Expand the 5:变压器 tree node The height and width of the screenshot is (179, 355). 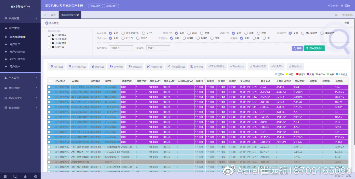49,47
